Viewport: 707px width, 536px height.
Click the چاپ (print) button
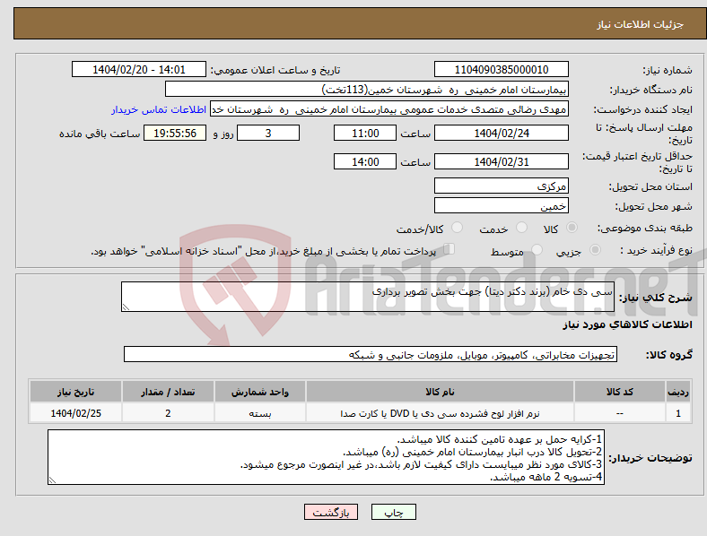393,512
